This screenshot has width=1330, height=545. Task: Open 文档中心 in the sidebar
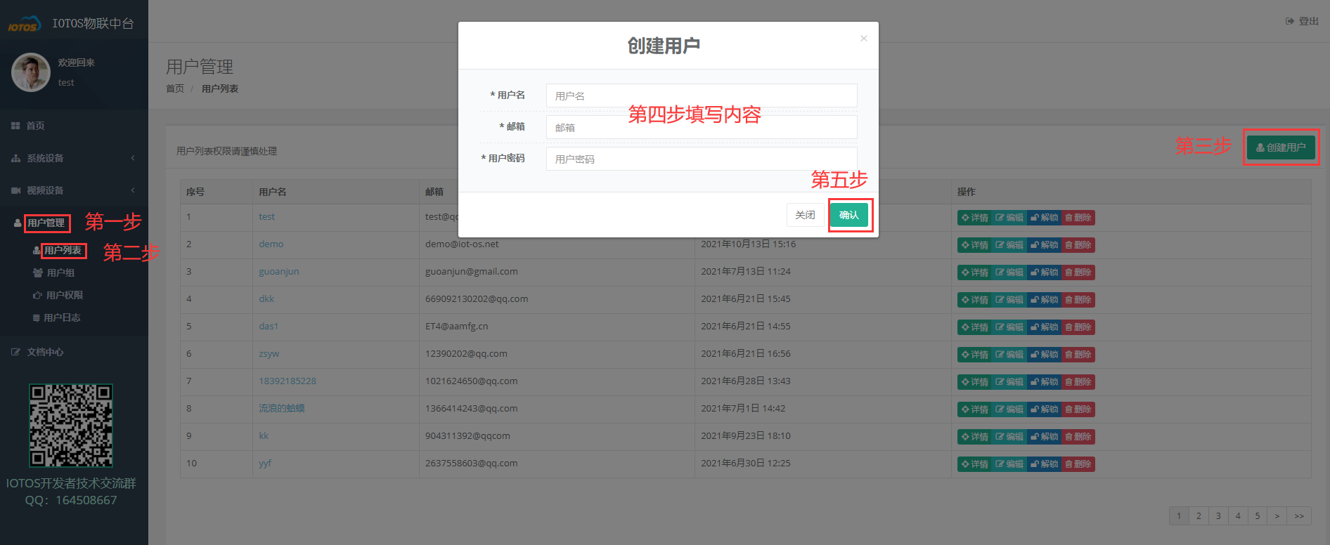45,352
